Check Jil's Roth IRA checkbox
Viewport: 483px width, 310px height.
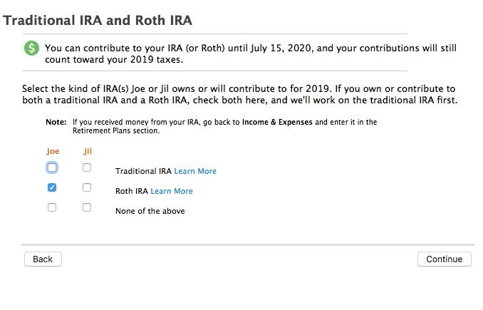click(x=87, y=188)
